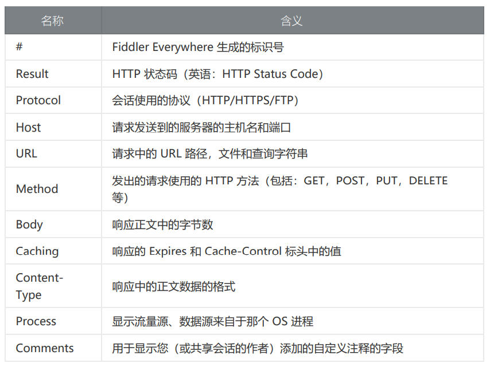Click the Method row label

[x=37, y=189]
